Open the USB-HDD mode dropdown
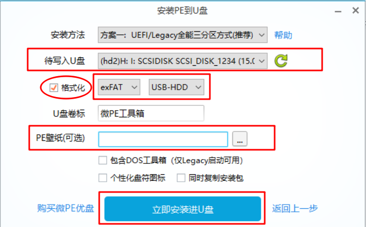366x227 pixels. 176,87
